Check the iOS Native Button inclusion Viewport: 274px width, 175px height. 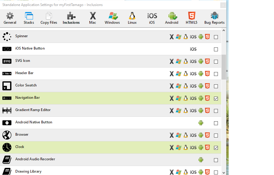216,49
